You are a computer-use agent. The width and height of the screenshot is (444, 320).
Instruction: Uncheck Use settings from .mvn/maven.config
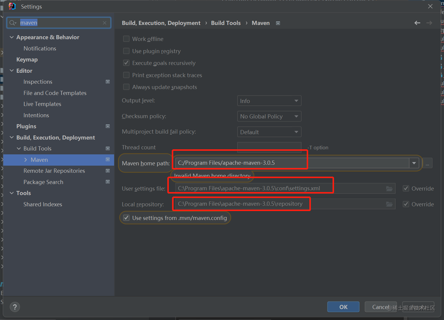126,218
